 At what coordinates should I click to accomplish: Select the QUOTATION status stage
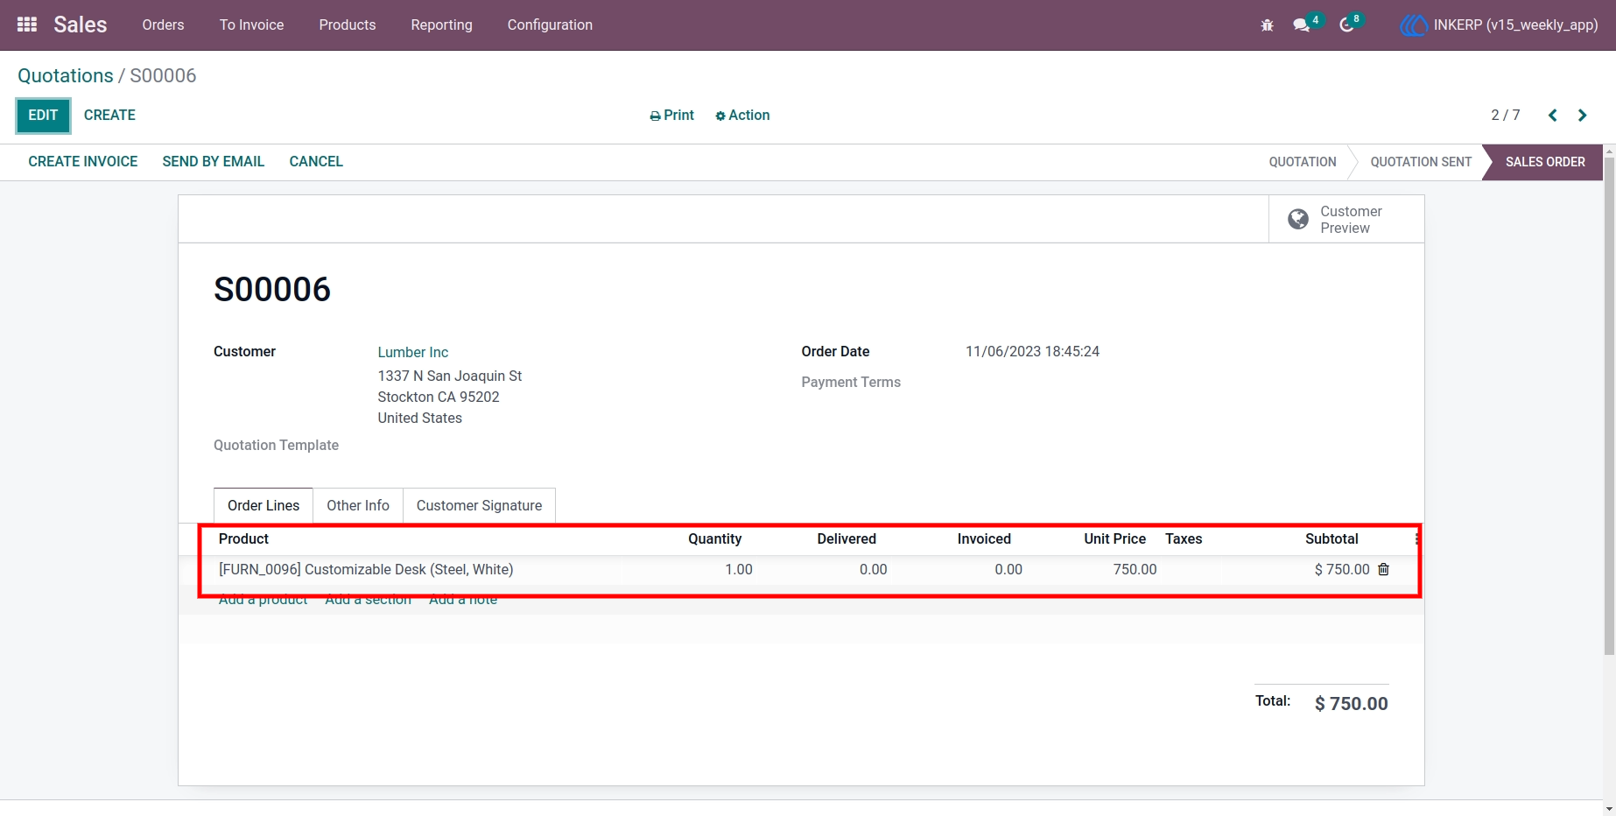1303,162
